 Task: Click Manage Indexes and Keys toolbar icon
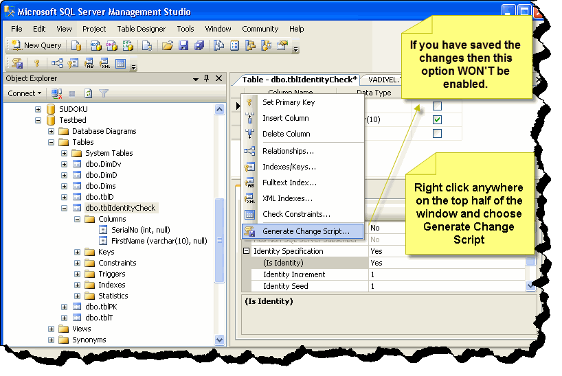click(x=73, y=64)
